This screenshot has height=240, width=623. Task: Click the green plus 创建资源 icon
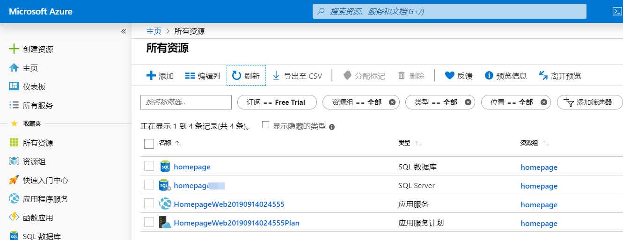tap(14, 49)
